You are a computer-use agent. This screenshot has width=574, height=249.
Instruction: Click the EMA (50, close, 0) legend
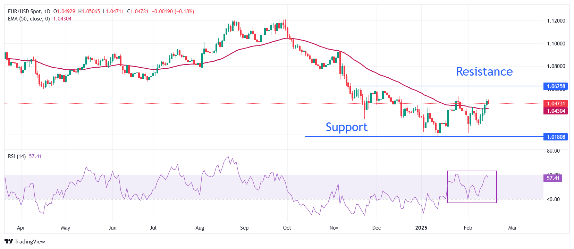click(29, 19)
